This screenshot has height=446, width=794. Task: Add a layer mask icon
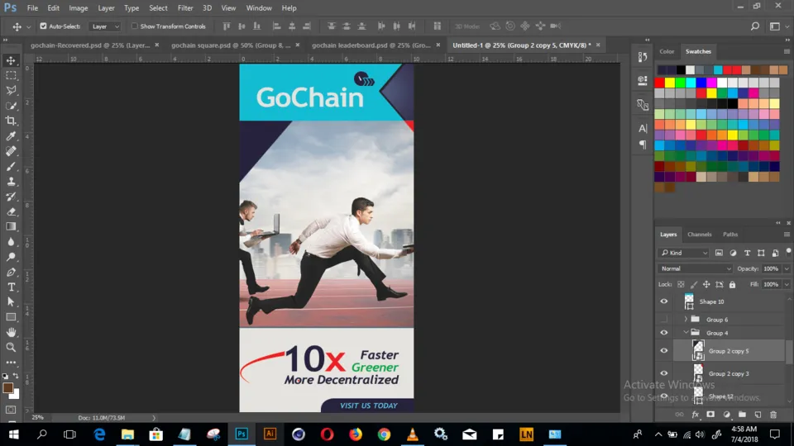[710, 415]
